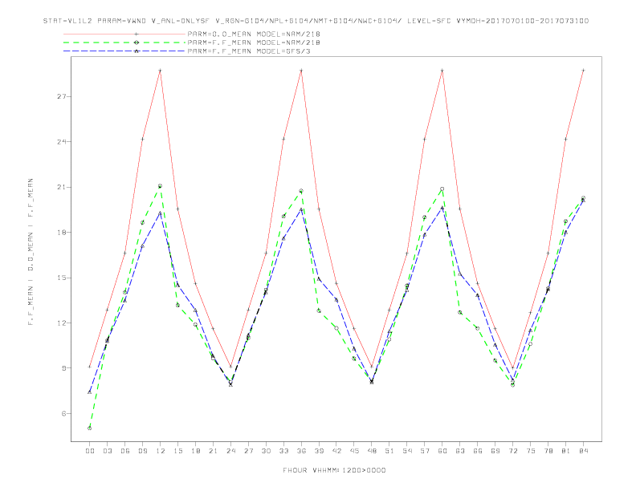Click x-axis forecast hour label 45
Screen dimensions: 636x491
click(x=354, y=451)
